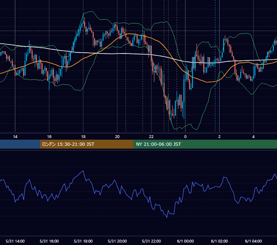Click the 6/1 00:00 label on indicator axis
The image size is (277, 245).
[185, 241]
